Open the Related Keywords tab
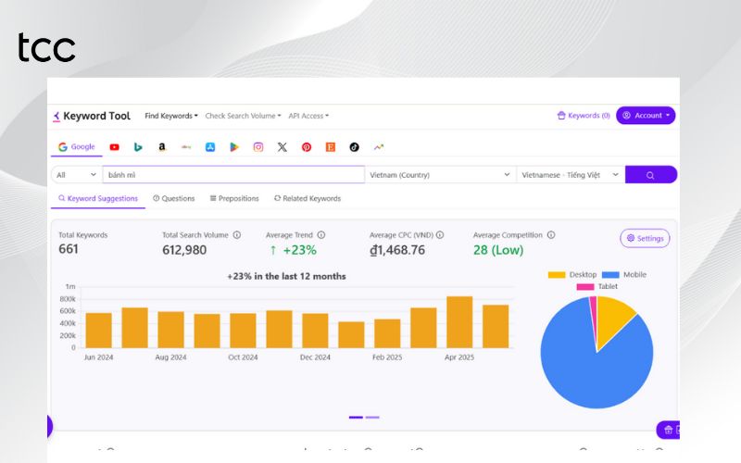 pyautogui.click(x=307, y=198)
